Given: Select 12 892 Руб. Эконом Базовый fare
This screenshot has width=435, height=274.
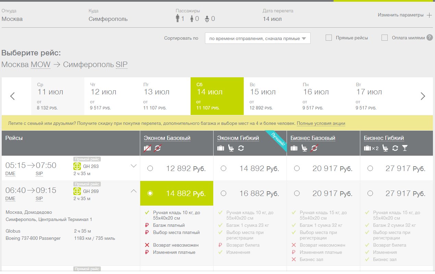Looking at the screenshot, I should click(x=150, y=168).
